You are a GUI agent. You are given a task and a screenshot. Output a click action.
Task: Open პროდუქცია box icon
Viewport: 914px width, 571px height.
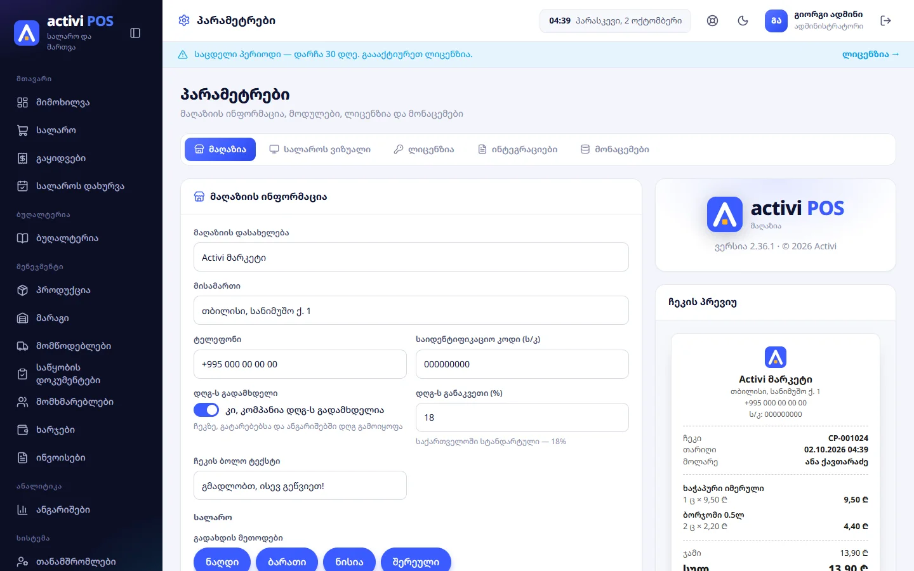point(23,291)
